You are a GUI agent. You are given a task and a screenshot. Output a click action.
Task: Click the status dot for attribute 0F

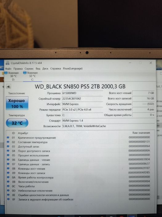pos(8,199)
